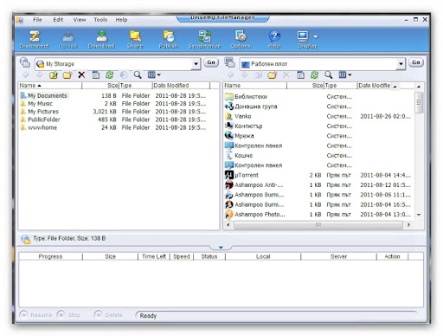This screenshot has width=443, height=336.
Task: Select the My Documents folder
Action: [48, 95]
